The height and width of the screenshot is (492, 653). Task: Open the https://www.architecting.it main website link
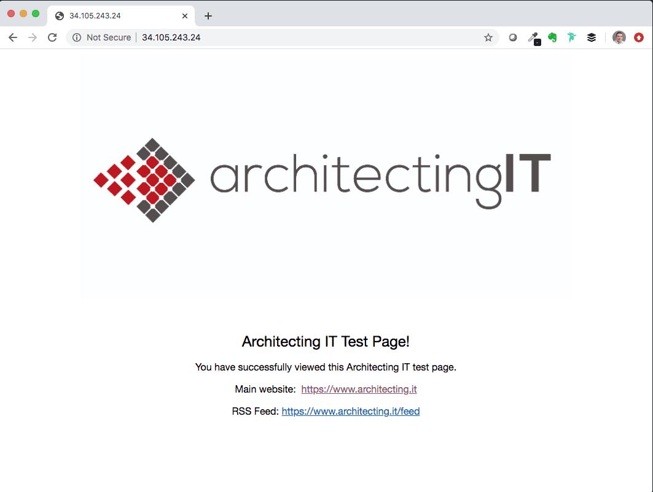(359, 390)
